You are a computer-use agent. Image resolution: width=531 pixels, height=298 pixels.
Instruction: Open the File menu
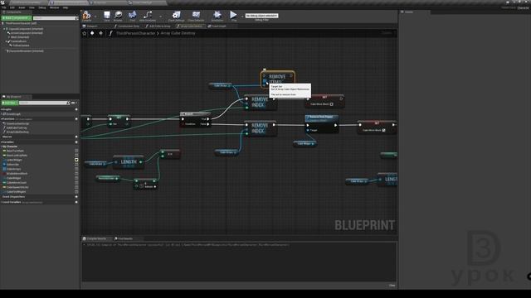click(x=4, y=7)
